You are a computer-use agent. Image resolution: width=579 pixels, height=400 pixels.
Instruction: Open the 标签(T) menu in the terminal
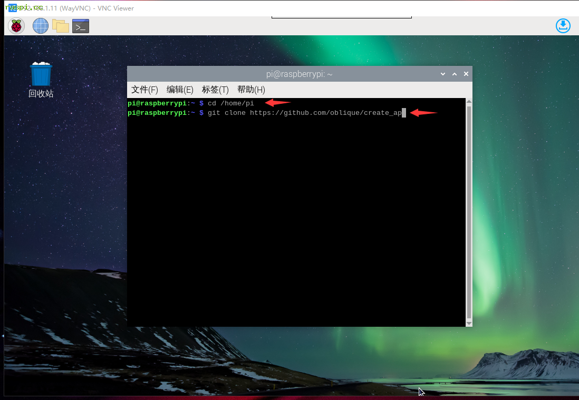click(x=215, y=90)
